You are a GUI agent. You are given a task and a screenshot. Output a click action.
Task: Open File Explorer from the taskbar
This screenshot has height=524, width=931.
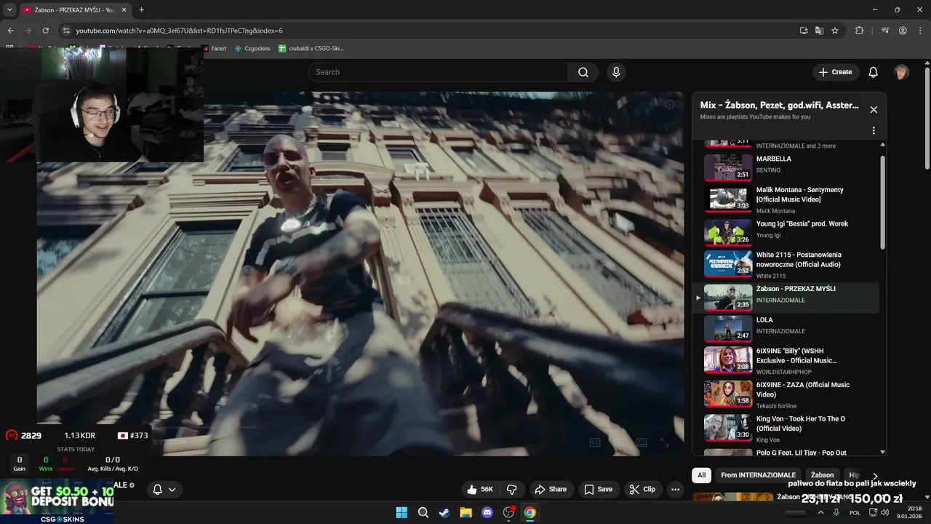[465, 512]
